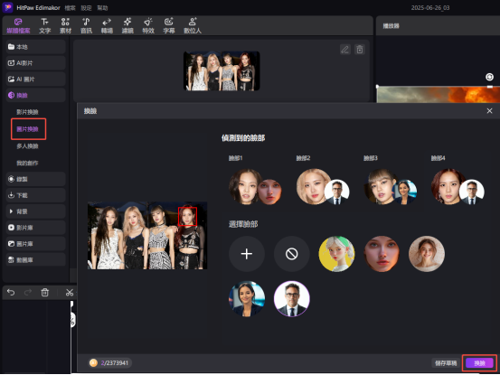Expand the 下載 (Download) sidebar section

click(35, 195)
